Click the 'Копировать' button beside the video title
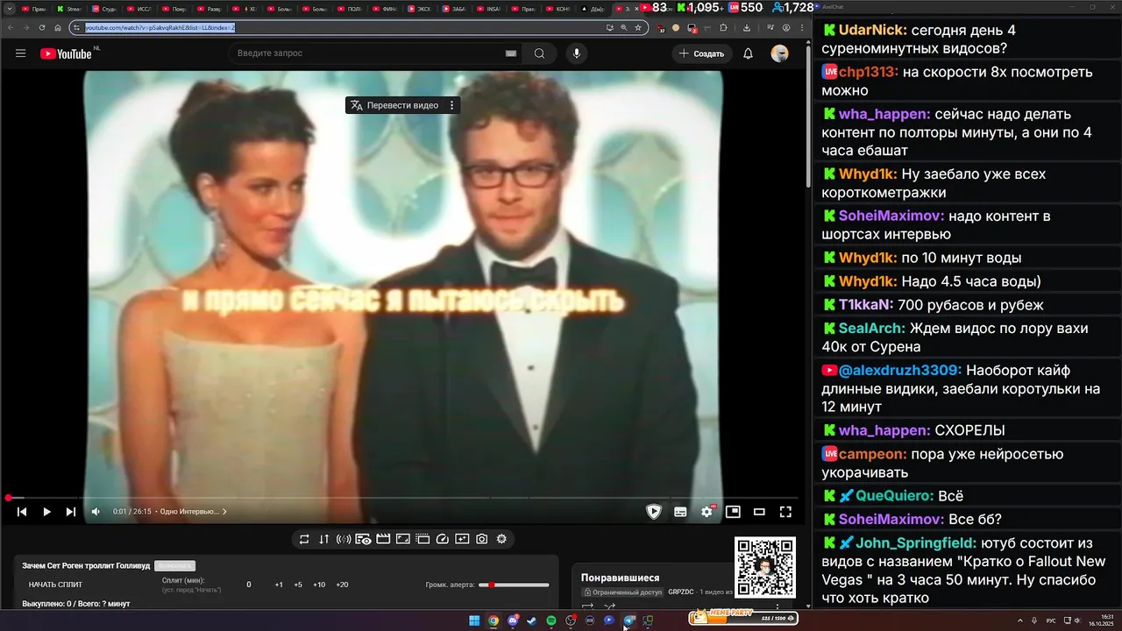This screenshot has height=631, width=1122. tap(174, 566)
